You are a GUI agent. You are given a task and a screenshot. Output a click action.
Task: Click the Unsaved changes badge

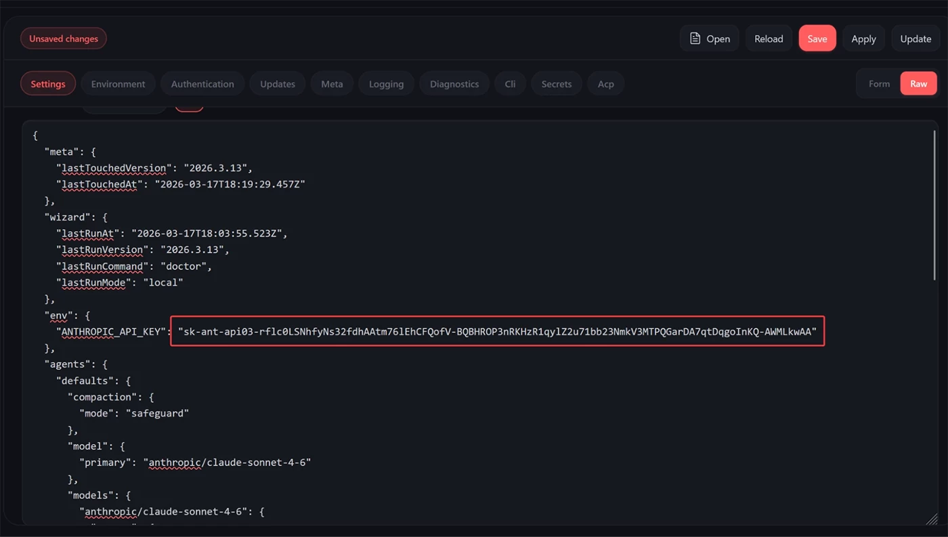pos(64,39)
